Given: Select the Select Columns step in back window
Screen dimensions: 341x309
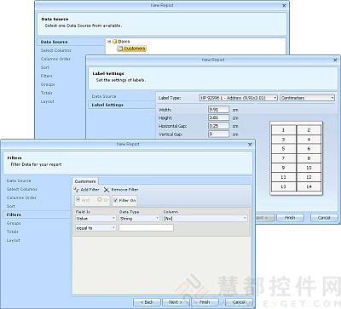Looking at the screenshot, I should tap(56, 50).
